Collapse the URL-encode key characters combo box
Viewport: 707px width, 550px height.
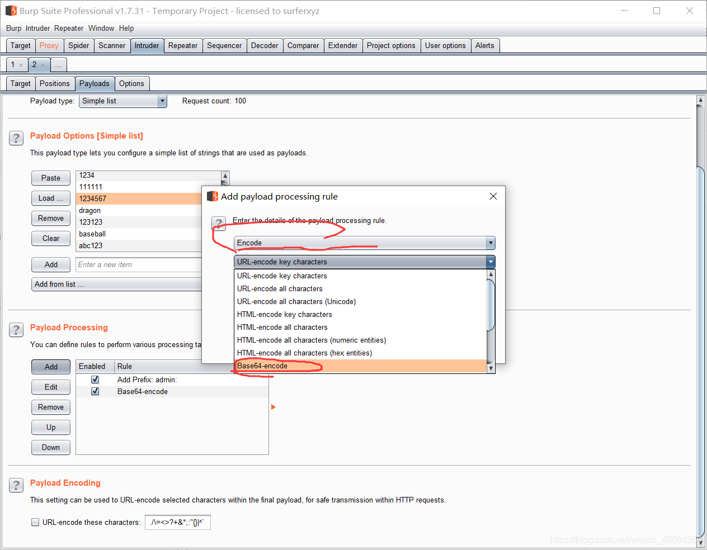click(x=365, y=262)
